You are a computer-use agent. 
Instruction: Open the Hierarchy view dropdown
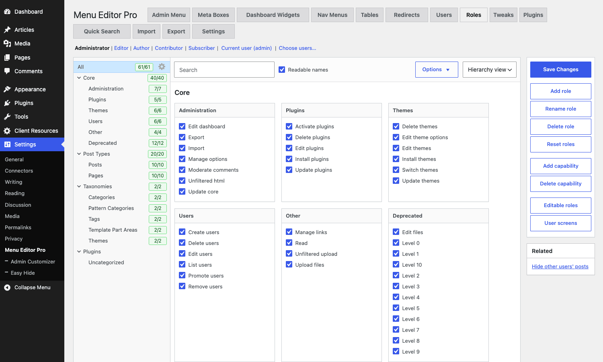(490, 70)
